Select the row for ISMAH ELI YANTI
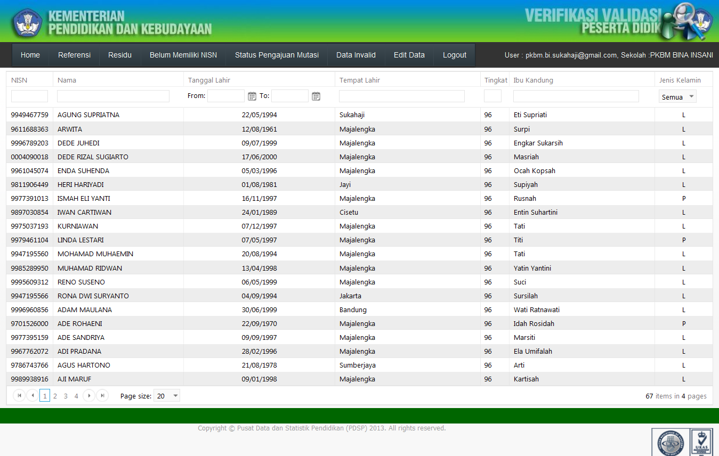 pyautogui.click(x=359, y=198)
